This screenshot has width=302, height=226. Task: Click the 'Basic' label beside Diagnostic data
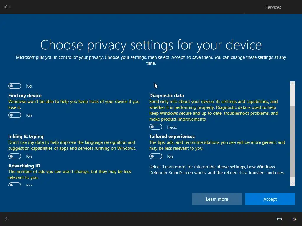pyautogui.click(x=172, y=127)
